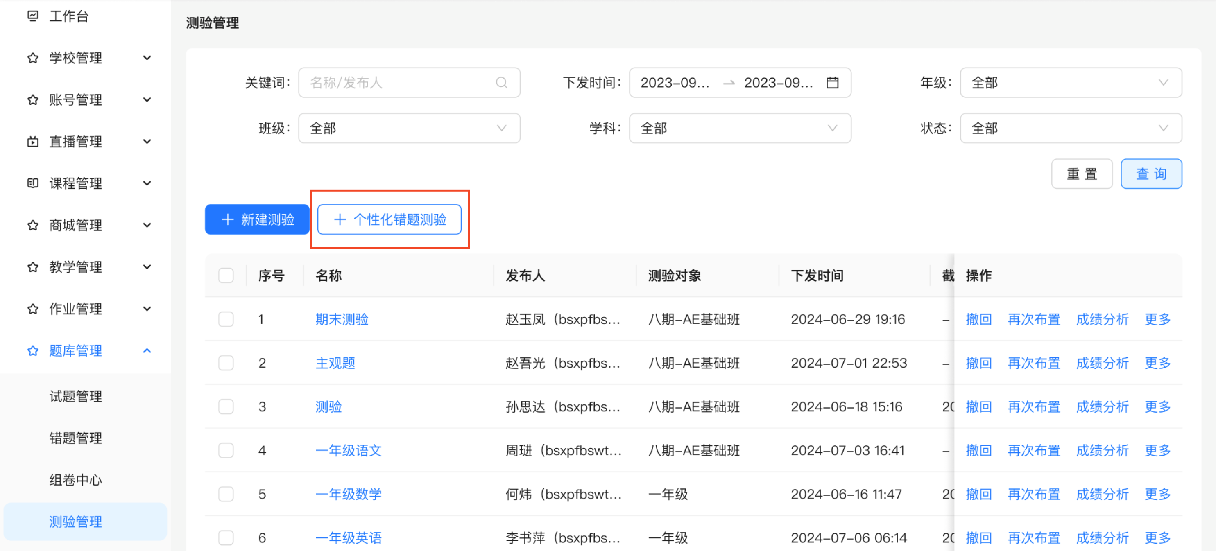Click the 新建测验 button
Image resolution: width=1216 pixels, height=551 pixels.
[257, 219]
